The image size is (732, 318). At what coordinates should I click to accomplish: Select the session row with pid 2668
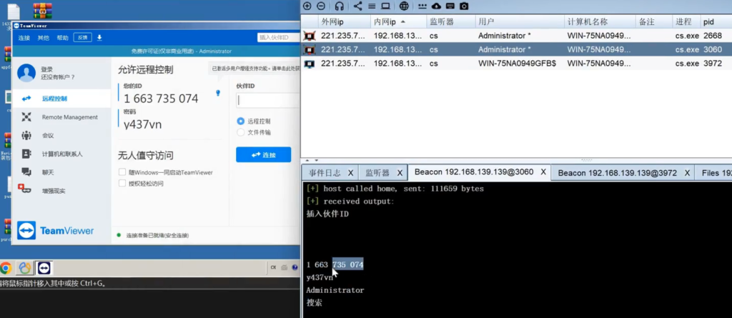tap(516, 36)
